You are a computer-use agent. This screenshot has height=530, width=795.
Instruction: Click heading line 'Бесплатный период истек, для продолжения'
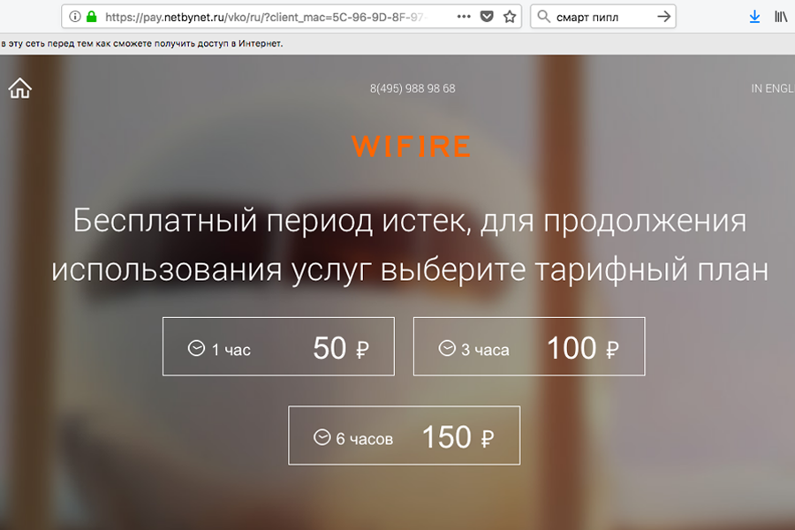410,221
